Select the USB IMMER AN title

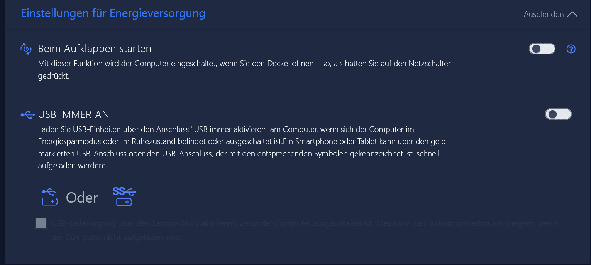click(x=74, y=114)
